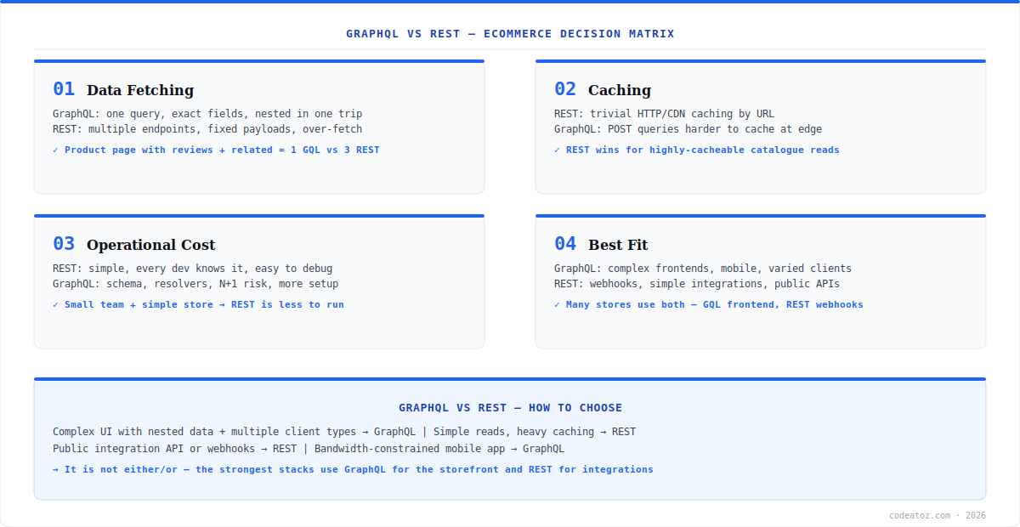Click the number 03 label
Viewport: 1020px width, 527px height.
[x=64, y=244]
